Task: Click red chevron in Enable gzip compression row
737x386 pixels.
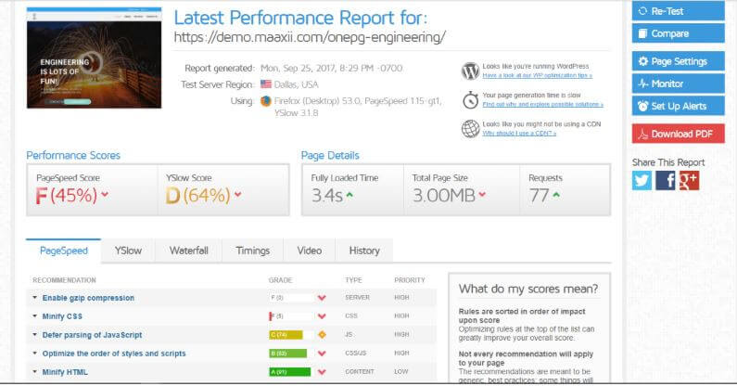Action: coord(322,298)
